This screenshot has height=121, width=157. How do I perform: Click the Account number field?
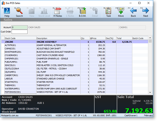coord(19,27)
